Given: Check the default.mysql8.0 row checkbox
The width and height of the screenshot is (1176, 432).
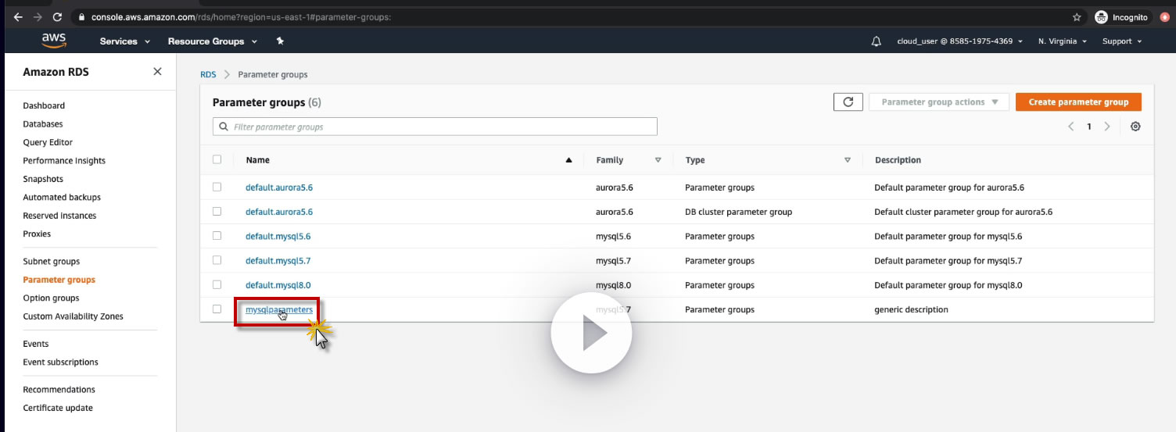Looking at the screenshot, I should coord(217,284).
